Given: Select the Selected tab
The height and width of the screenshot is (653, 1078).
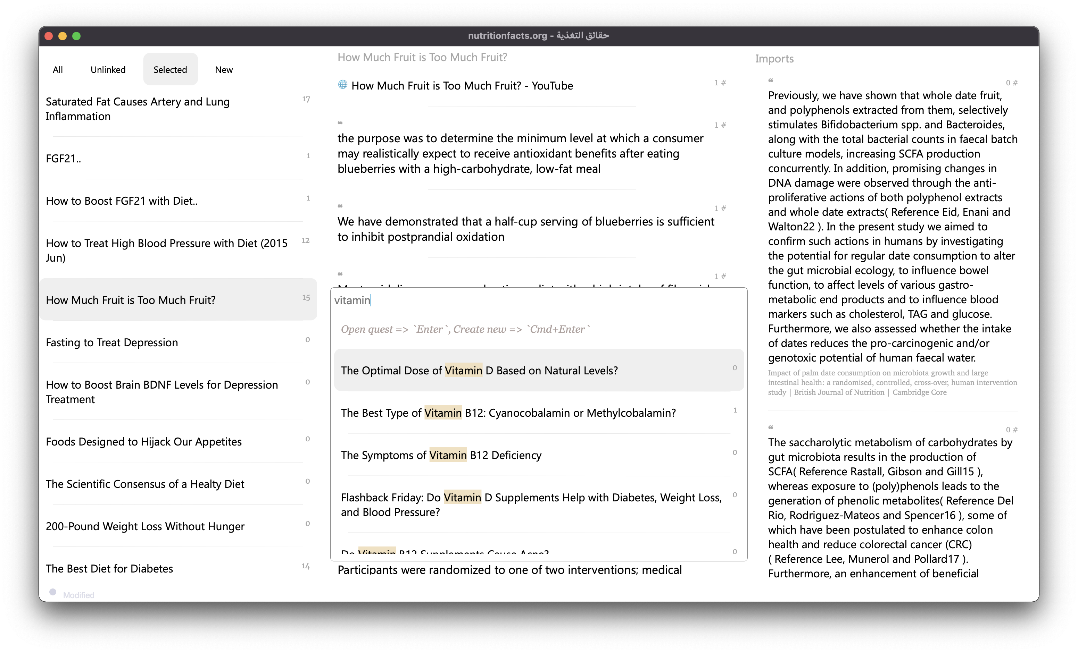Looking at the screenshot, I should pyautogui.click(x=170, y=69).
